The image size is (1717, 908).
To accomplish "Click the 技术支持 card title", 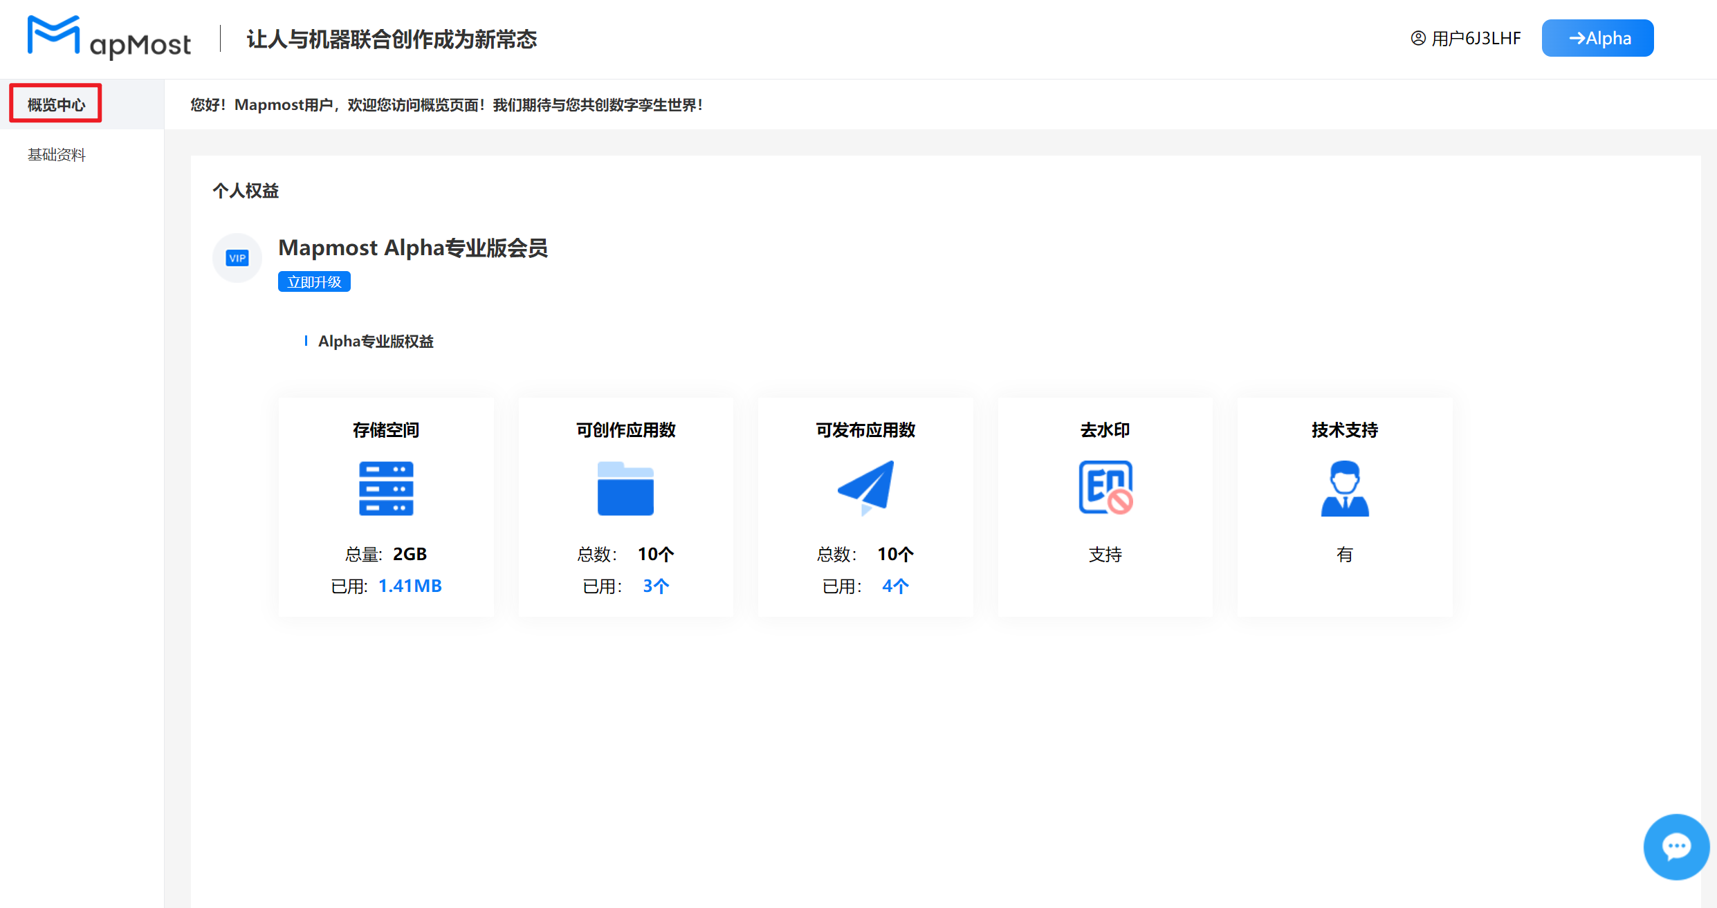I will click(1345, 430).
